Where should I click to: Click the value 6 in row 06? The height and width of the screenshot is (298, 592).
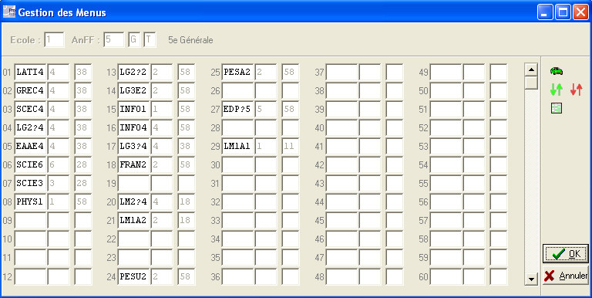coord(59,165)
